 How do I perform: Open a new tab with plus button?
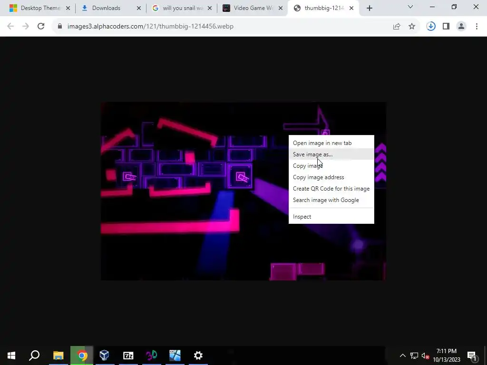(x=369, y=9)
